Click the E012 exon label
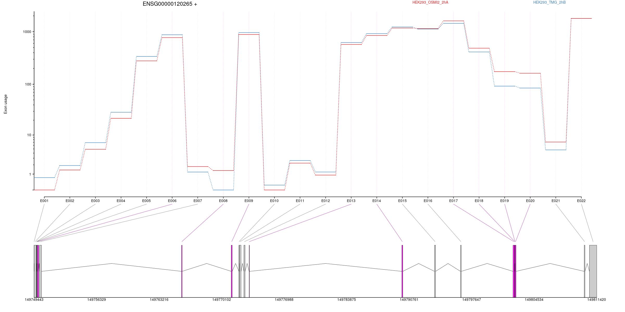The image size is (625, 312). point(326,201)
